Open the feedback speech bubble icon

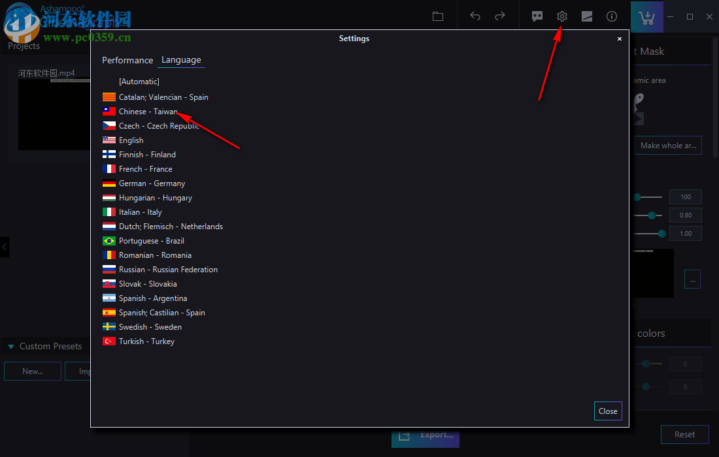click(x=537, y=16)
